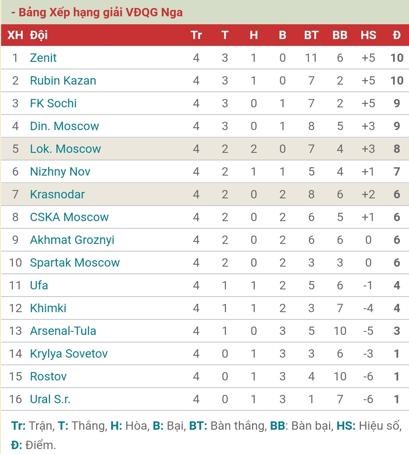
Task: Open Lok. Moscow team link
Action: [x=65, y=149]
